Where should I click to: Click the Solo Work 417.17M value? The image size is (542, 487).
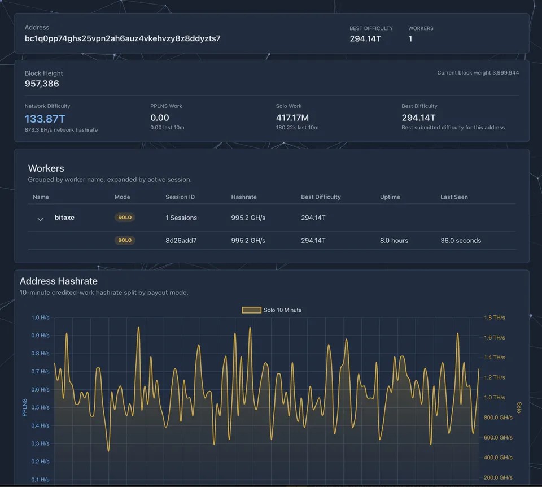coord(292,118)
